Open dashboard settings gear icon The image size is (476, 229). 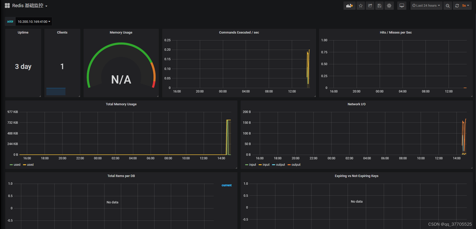point(389,6)
